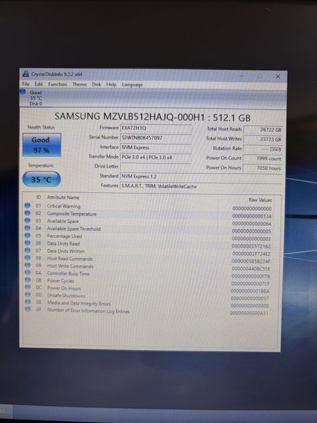Click the Total Host Writes value 23723 GB

coord(263,140)
